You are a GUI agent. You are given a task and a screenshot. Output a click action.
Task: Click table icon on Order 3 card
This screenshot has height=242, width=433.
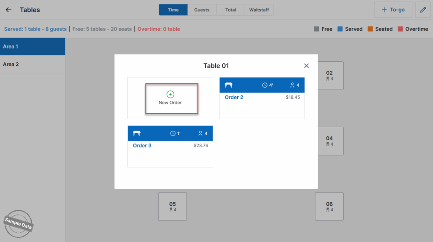coord(137,133)
